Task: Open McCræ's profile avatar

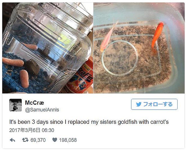Action: (x=15, y=105)
